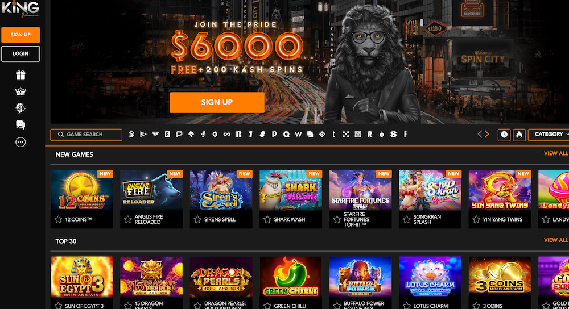Click the Login button in sidebar
569x309 pixels.
20,53
